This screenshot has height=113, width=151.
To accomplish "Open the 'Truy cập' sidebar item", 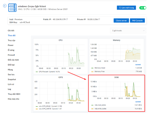I will click(12, 40).
